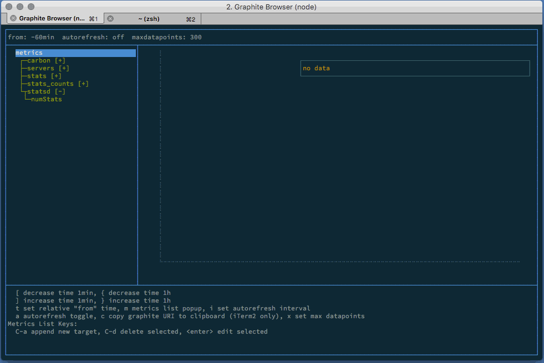Screen dimensions: 544x363
Task: Click the window zoom button
Action: 31,7
